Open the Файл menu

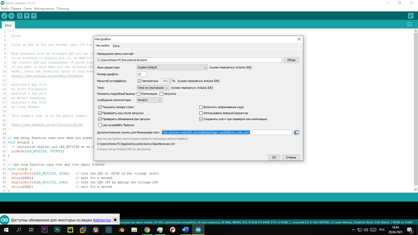tap(5, 9)
